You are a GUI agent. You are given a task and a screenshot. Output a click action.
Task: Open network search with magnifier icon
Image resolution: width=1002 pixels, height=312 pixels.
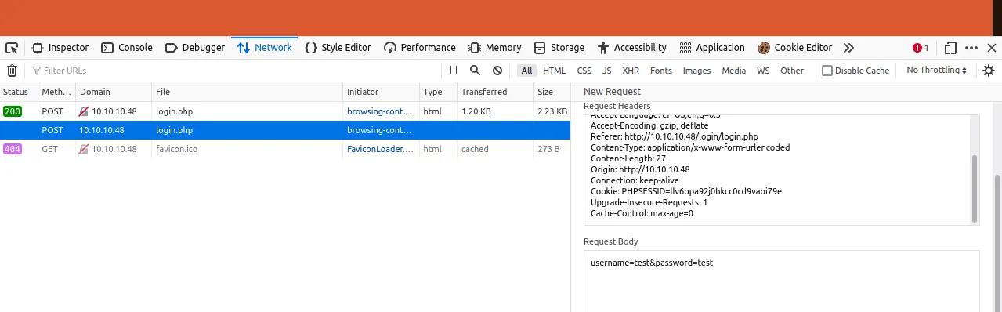tap(475, 71)
